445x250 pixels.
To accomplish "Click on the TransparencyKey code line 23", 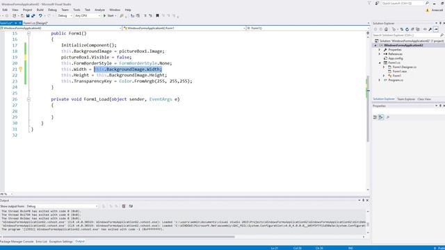I will (x=127, y=81).
